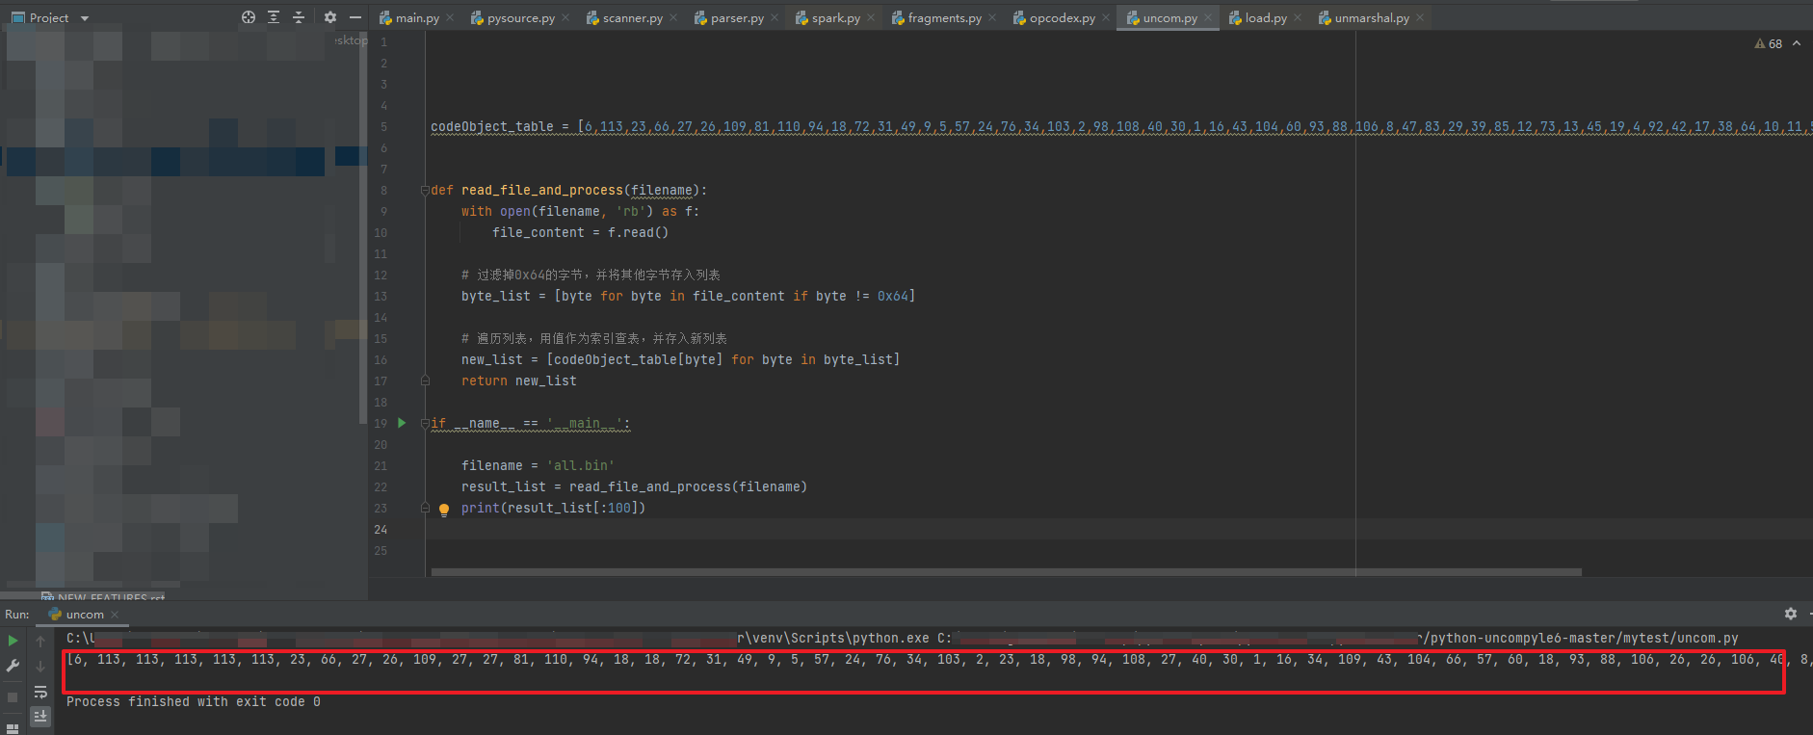Image resolution: width=1813 pixels, height=735 pixels.
Task: Open Run panel settings gear
Action: pos(1790,614)
